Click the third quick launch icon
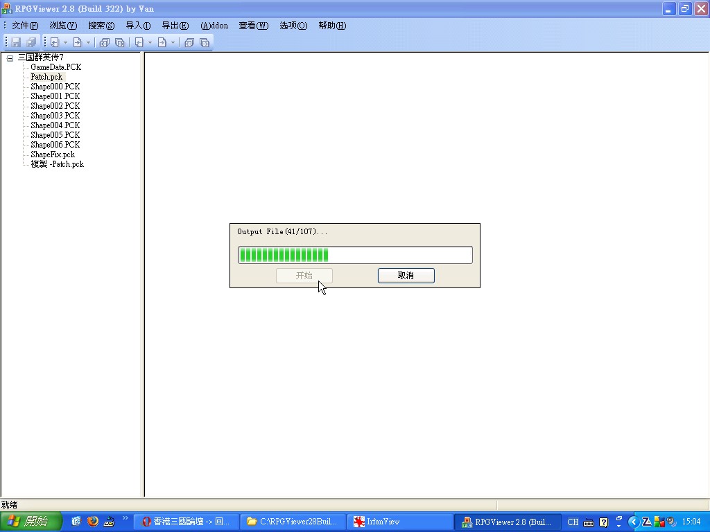Screen dimensions: 710x532 point(109,522)
